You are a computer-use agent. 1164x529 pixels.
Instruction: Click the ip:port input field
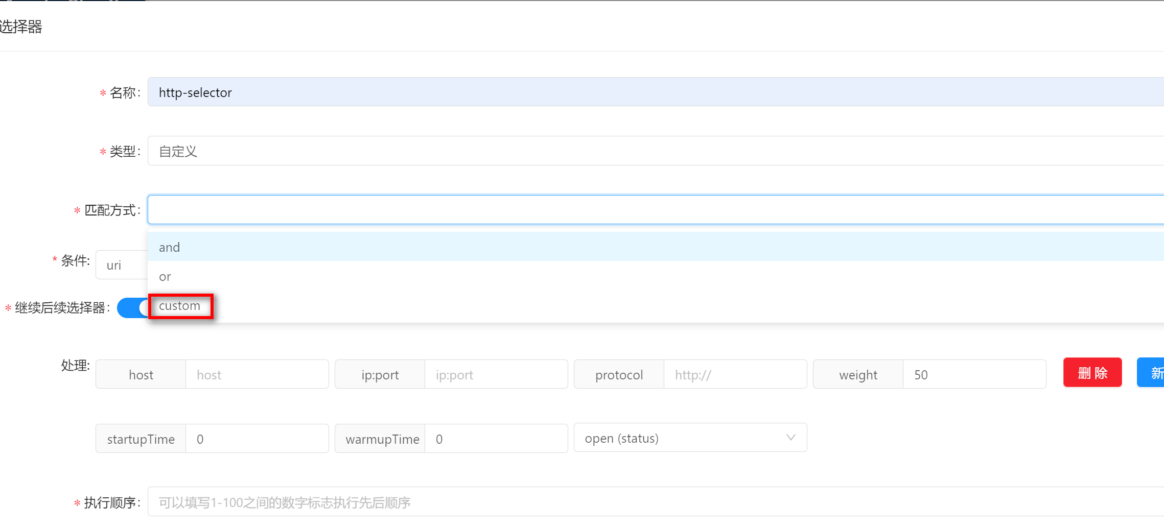point(496,375)
